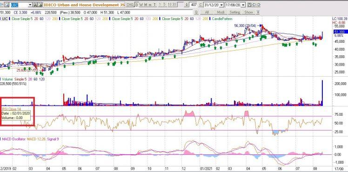348x172 pixels.
Task: Click the save chart floppy disk icon
Action: (249, 5)
